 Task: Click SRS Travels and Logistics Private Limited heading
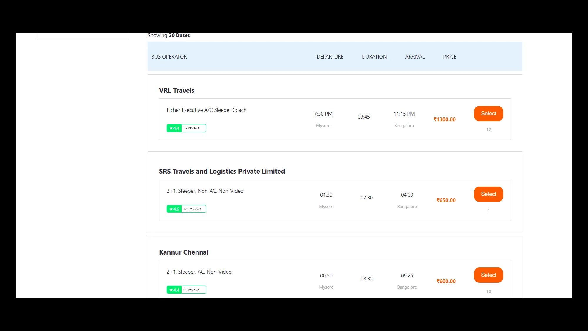click(x=222, y=172)
